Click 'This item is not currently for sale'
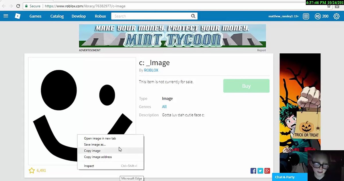This screenshot has width=344, height=181. click(166, 82)
